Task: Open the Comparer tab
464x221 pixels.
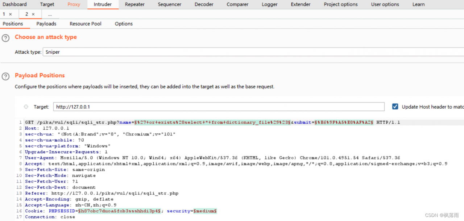Action: pos(237,4)
